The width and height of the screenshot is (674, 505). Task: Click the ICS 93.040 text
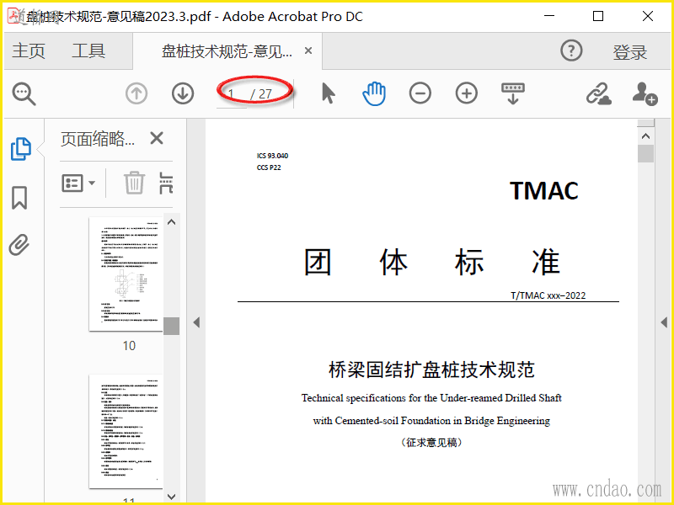[272, 156]
